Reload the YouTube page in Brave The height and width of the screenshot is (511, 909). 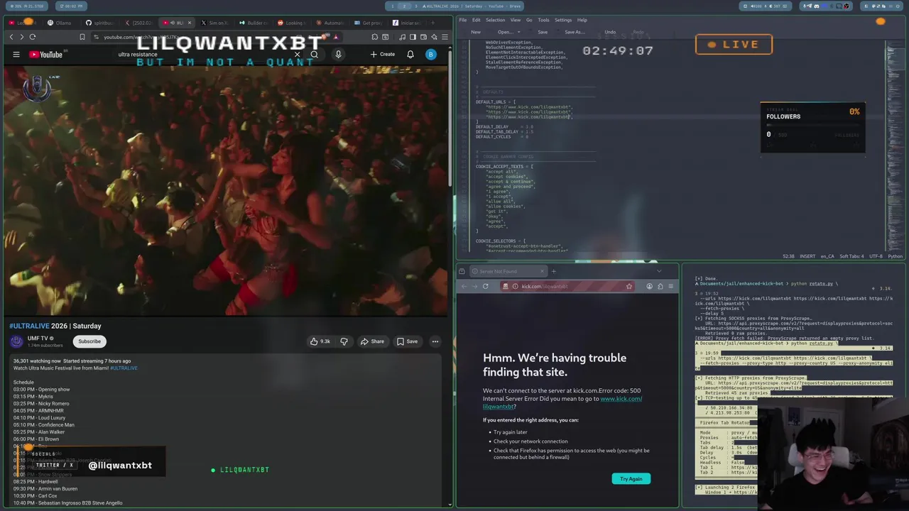tap(32, 37)
